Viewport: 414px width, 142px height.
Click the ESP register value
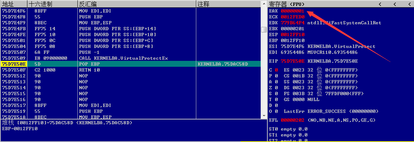tap(293, 34)
